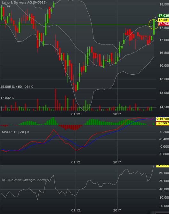Click the volume text '35.065 S. / 591.984,9'

[17, 87]
